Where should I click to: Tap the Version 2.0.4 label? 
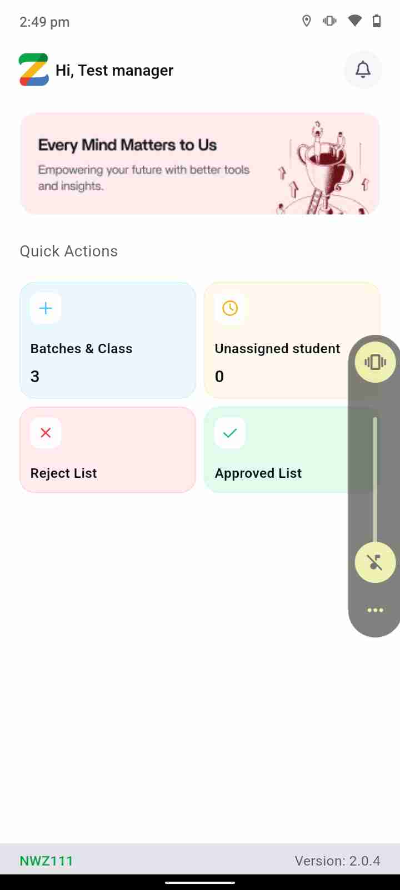[x=337, y=861]
